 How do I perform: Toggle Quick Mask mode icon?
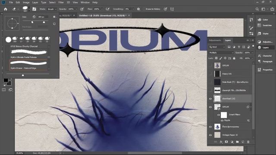pos(4,90)
